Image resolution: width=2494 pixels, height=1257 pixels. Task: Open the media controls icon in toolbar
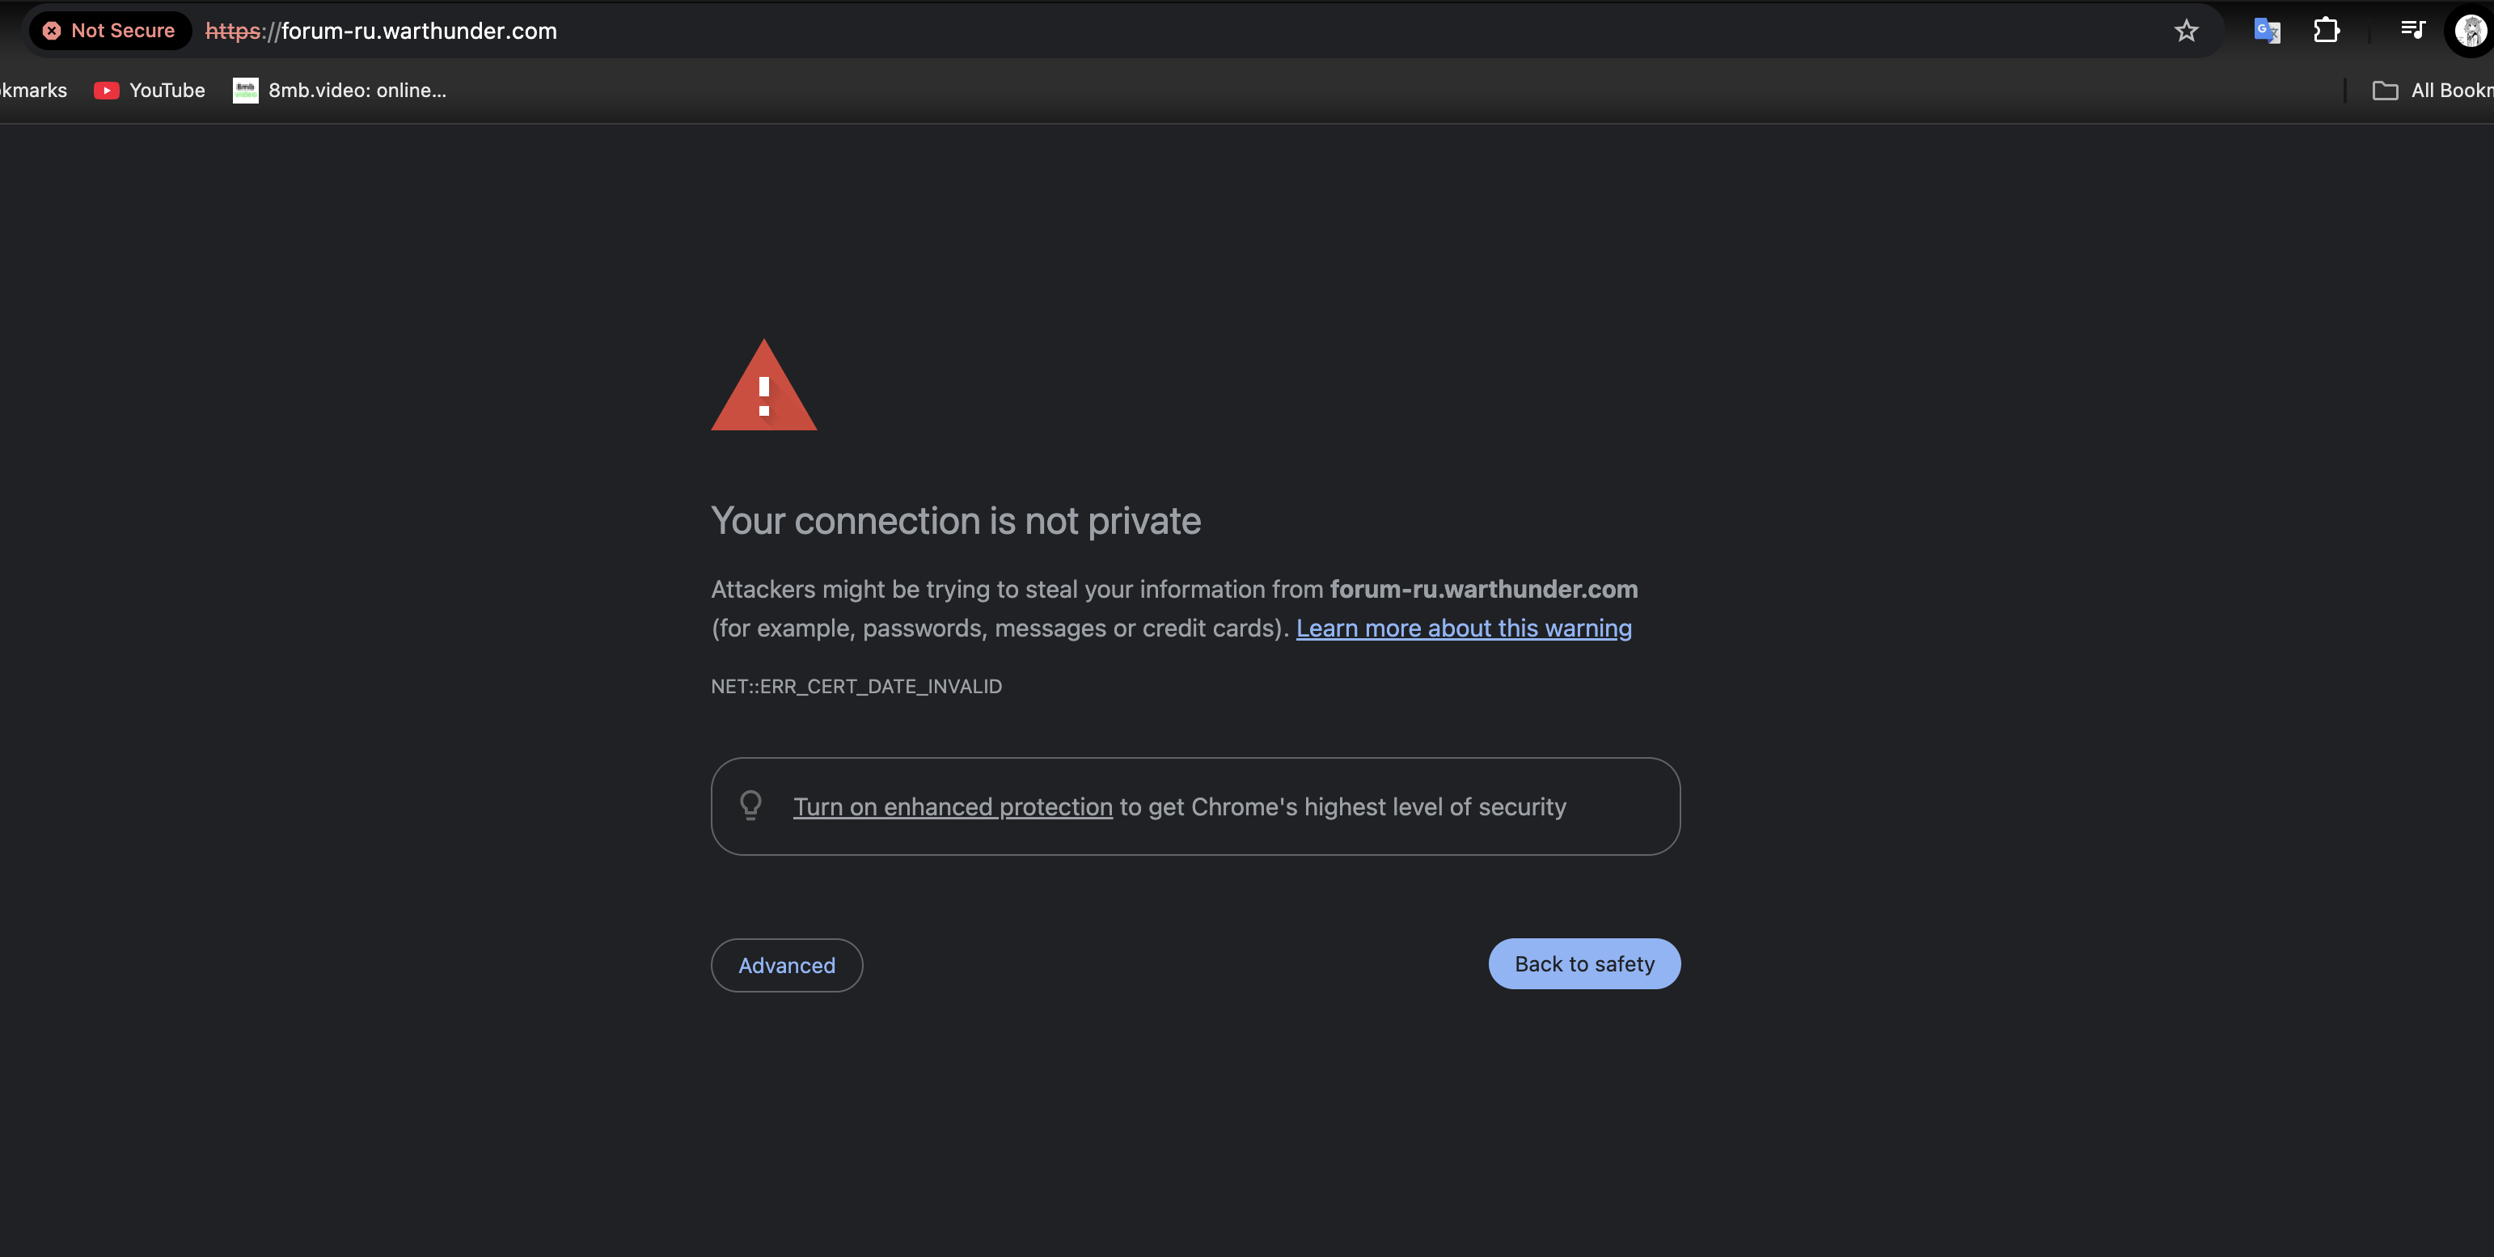pyautogui.click(x=2412, y=30)
